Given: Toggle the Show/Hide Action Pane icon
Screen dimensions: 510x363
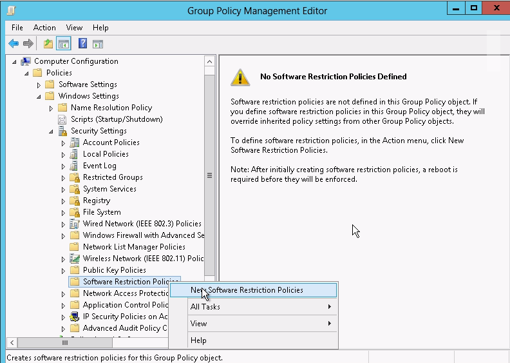Looking at the screenshot, I should point(98,44).
